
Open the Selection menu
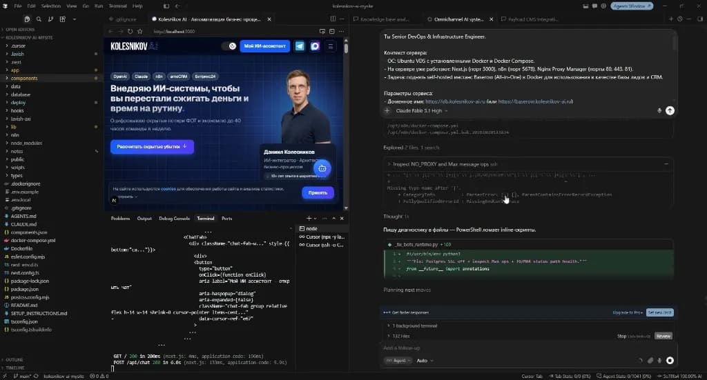coord(51,6)
